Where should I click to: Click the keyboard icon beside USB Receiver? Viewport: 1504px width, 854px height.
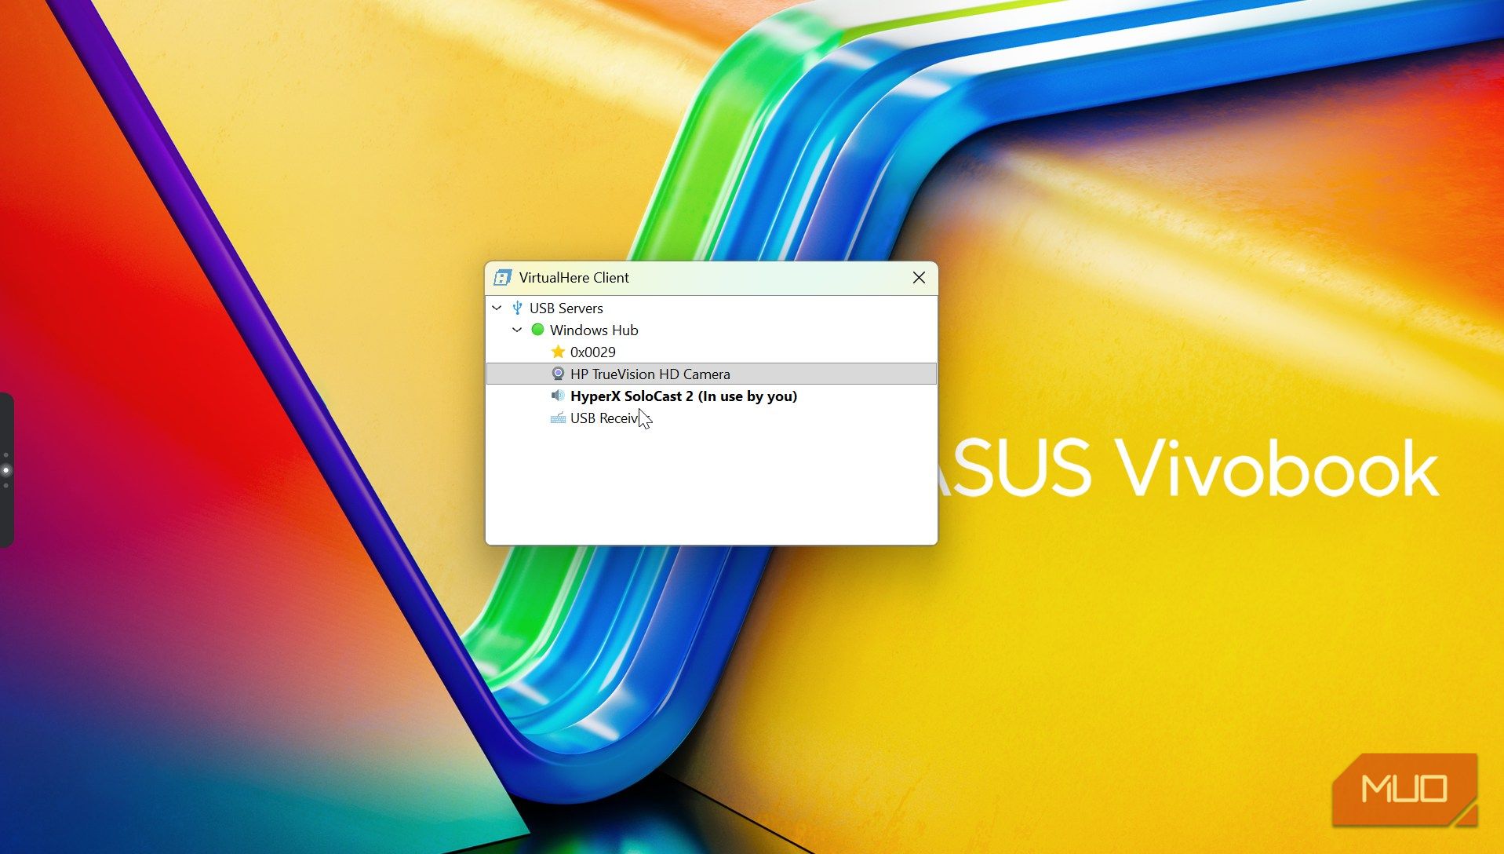point(558,418)
